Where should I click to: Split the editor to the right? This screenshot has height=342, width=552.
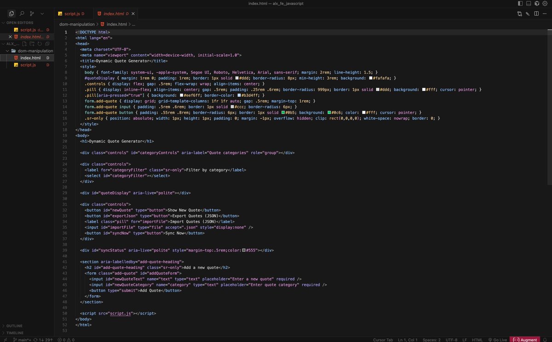[x=536, y=14]
